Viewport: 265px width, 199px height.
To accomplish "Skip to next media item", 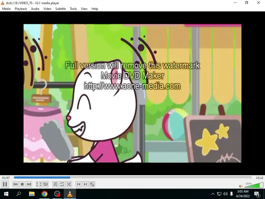I will pyautogui.click(x=29, y=184).
